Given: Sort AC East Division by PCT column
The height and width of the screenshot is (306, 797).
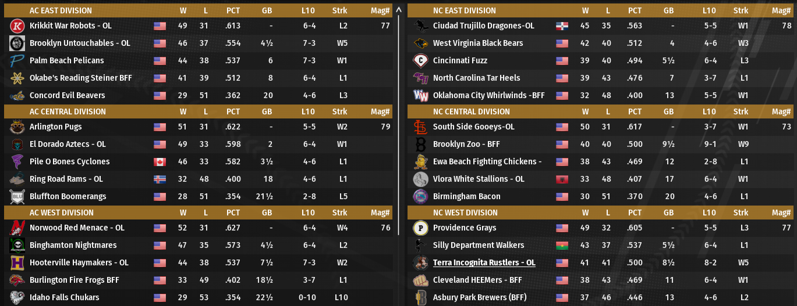Looking at the screenshot, I should click(233, 10).
